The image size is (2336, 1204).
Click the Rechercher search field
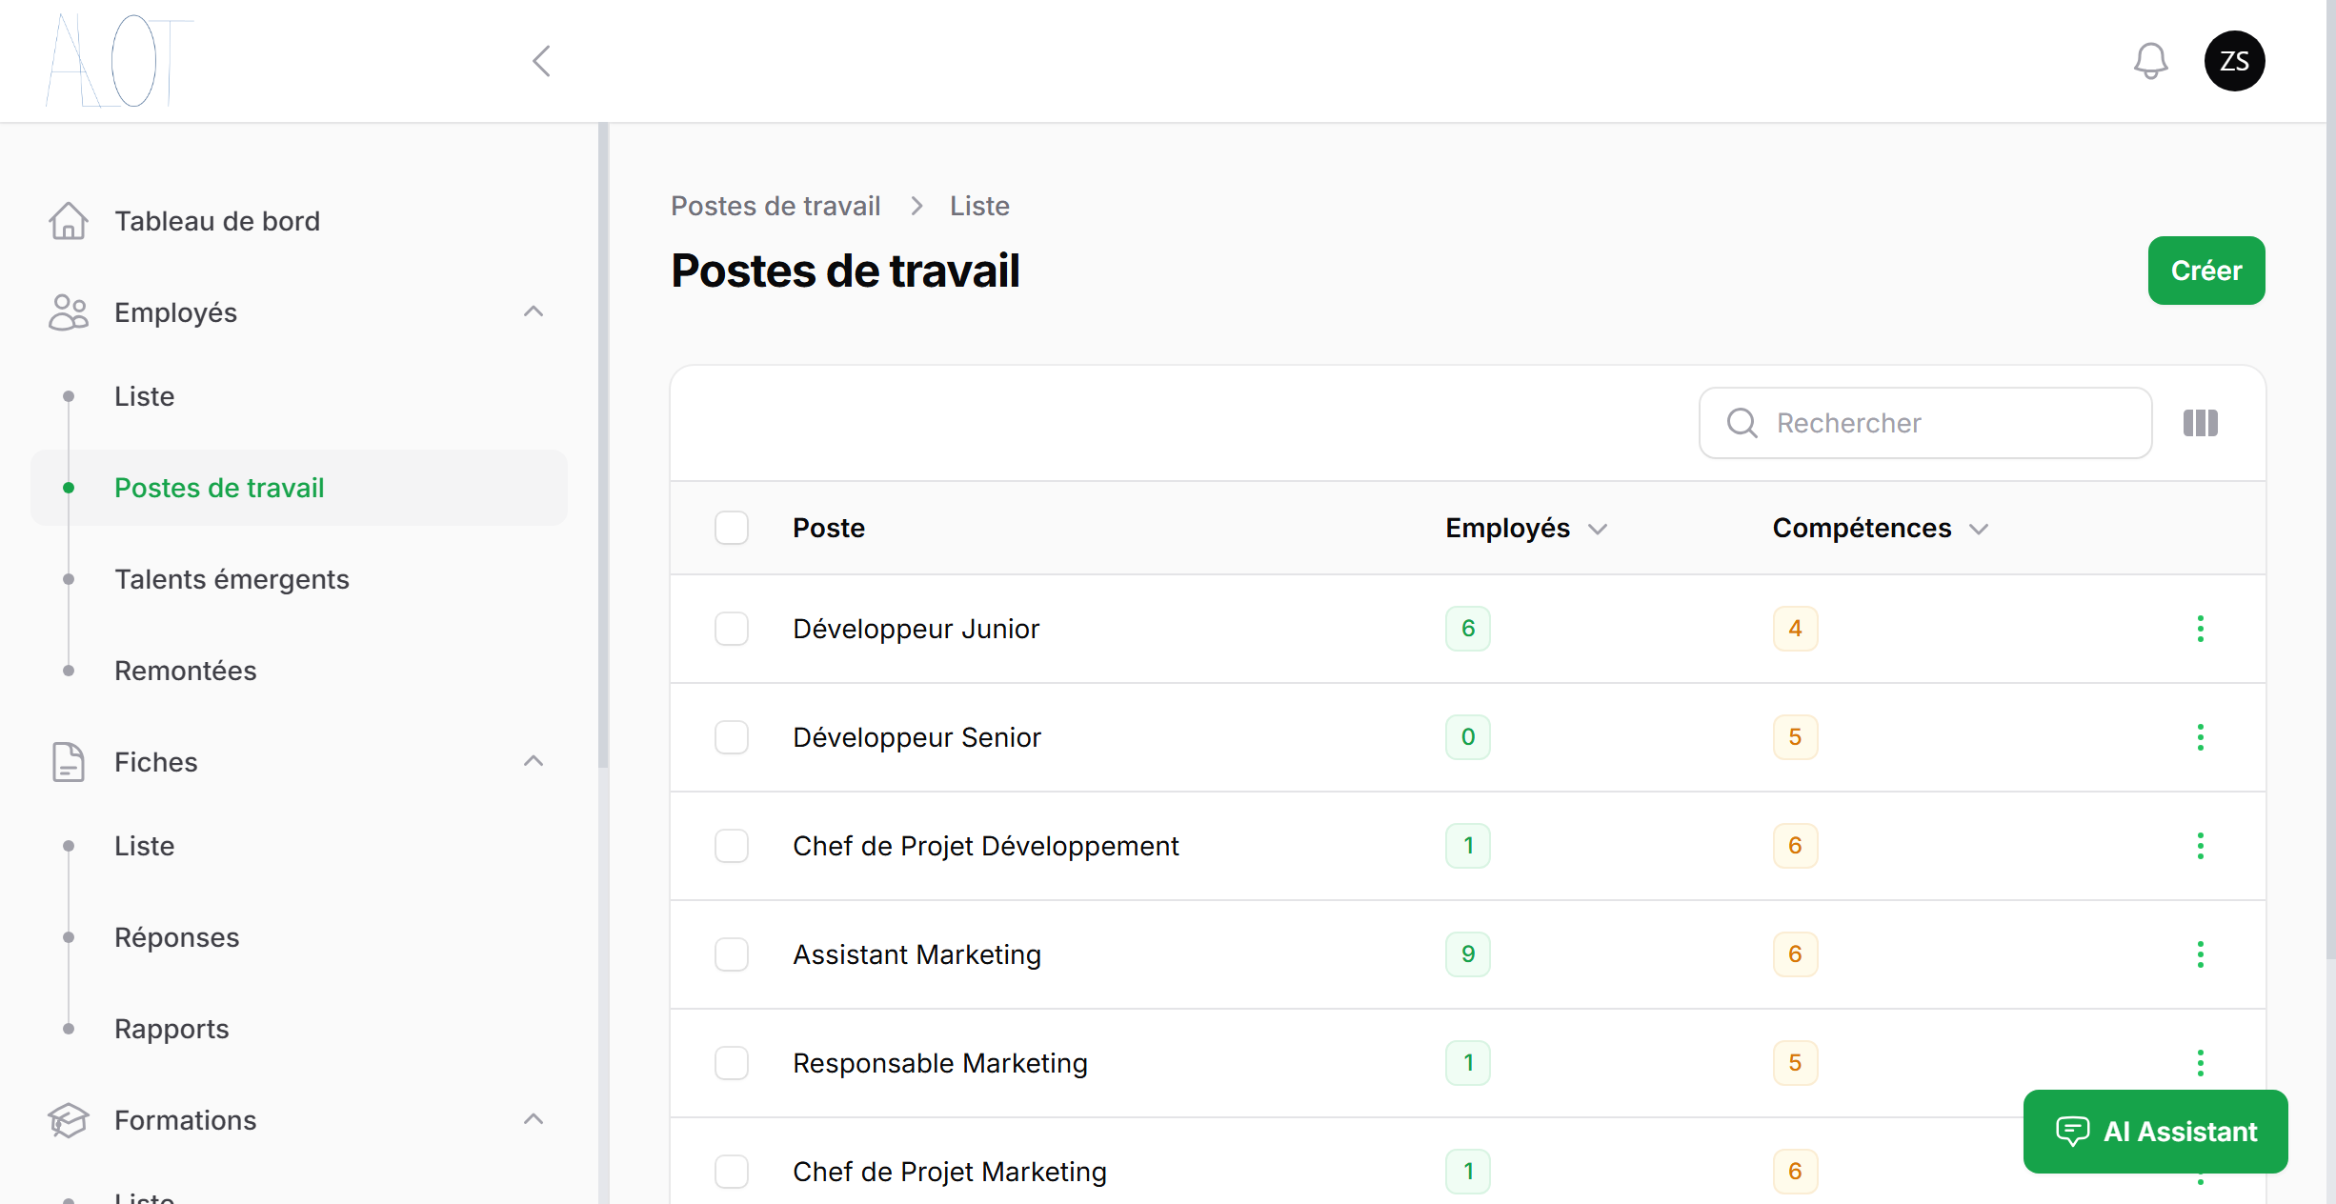tap(1925, 423)
